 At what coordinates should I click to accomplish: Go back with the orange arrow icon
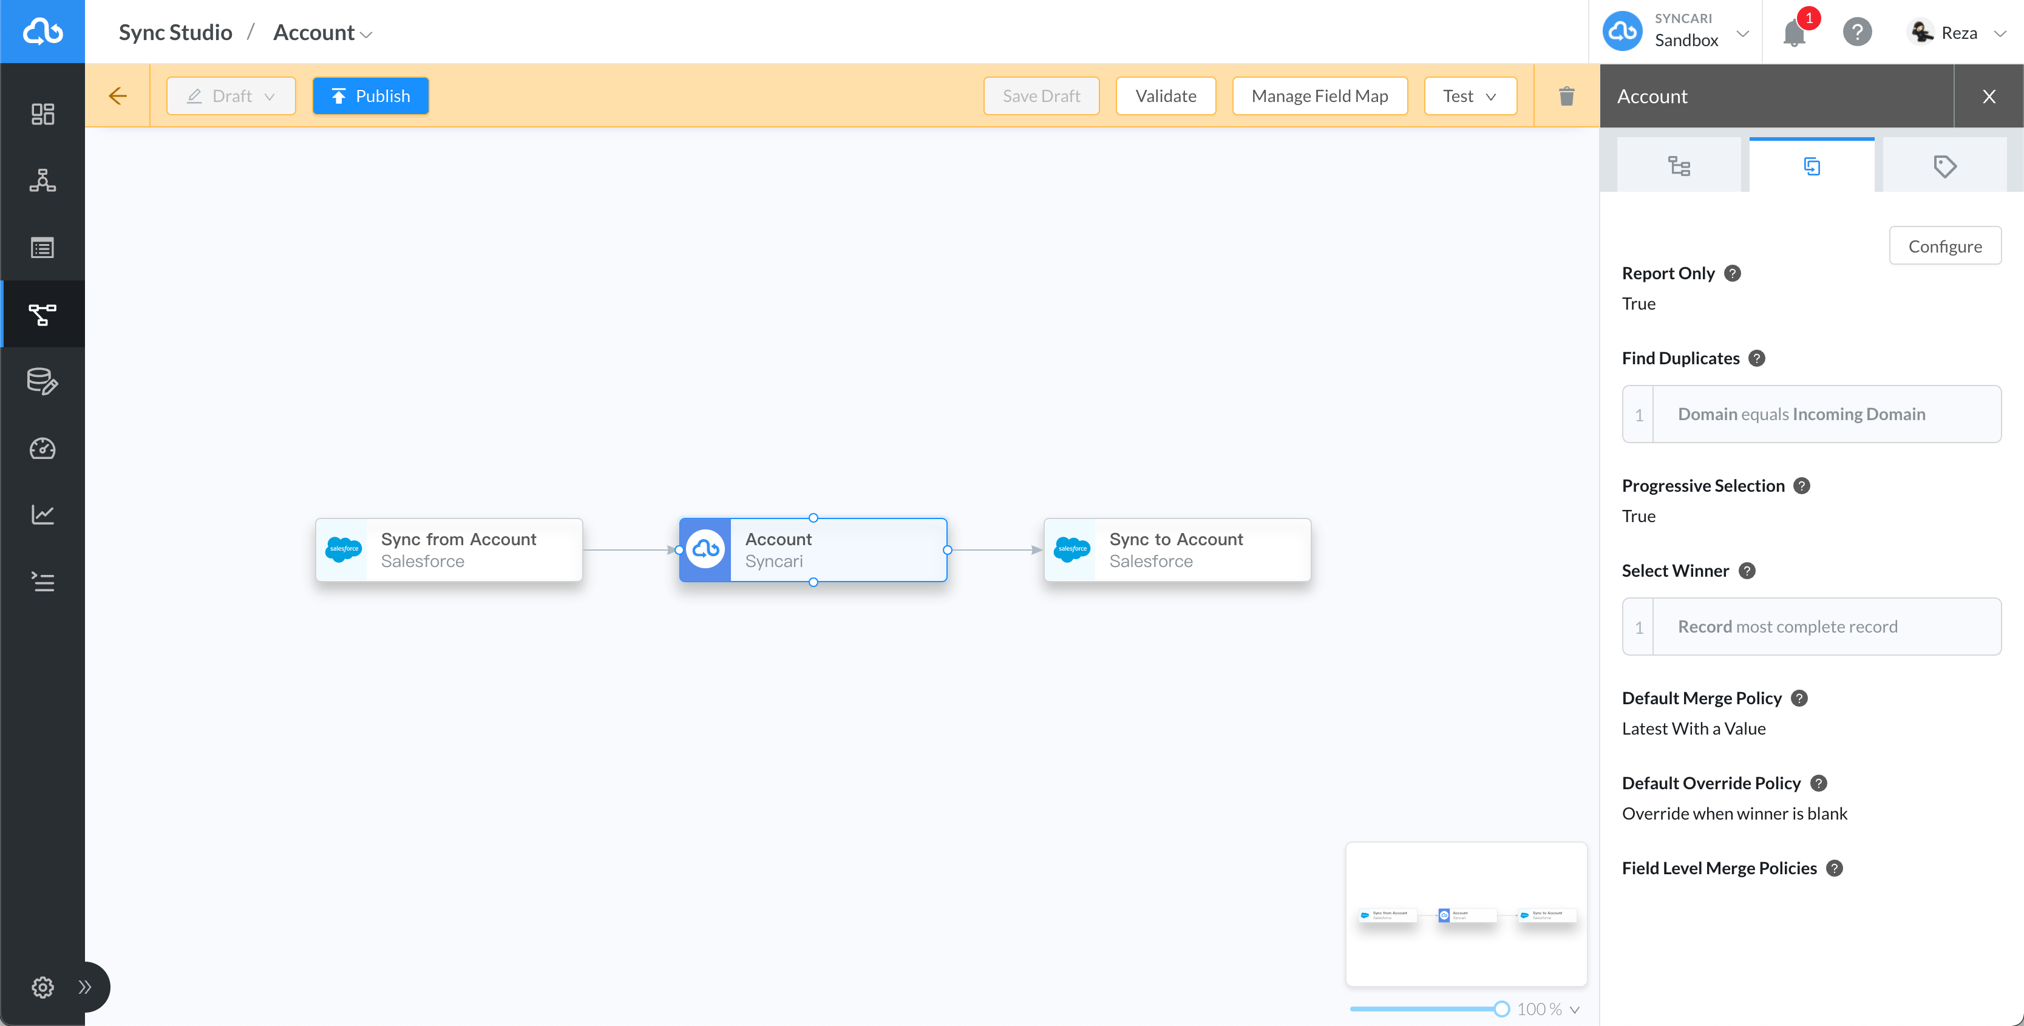[117, 96]
